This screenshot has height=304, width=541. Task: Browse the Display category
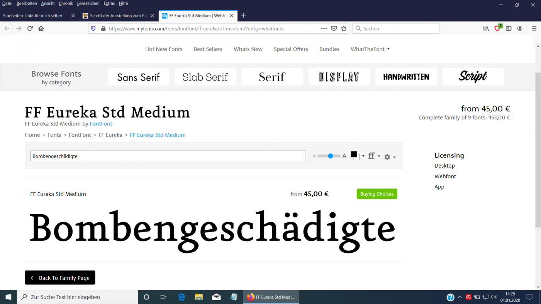point(339,77)
